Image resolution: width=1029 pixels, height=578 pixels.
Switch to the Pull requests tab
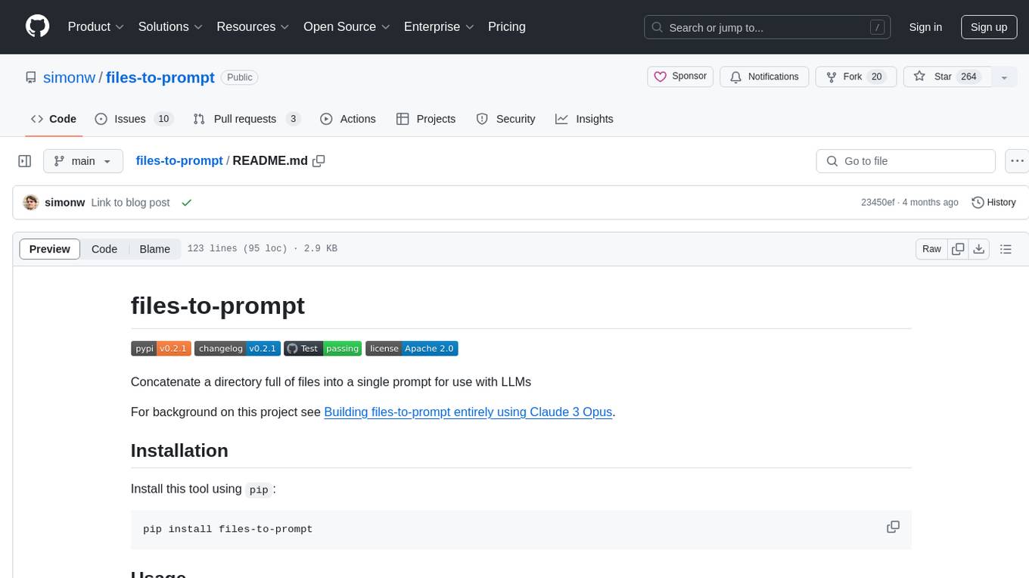coord(247,119)
